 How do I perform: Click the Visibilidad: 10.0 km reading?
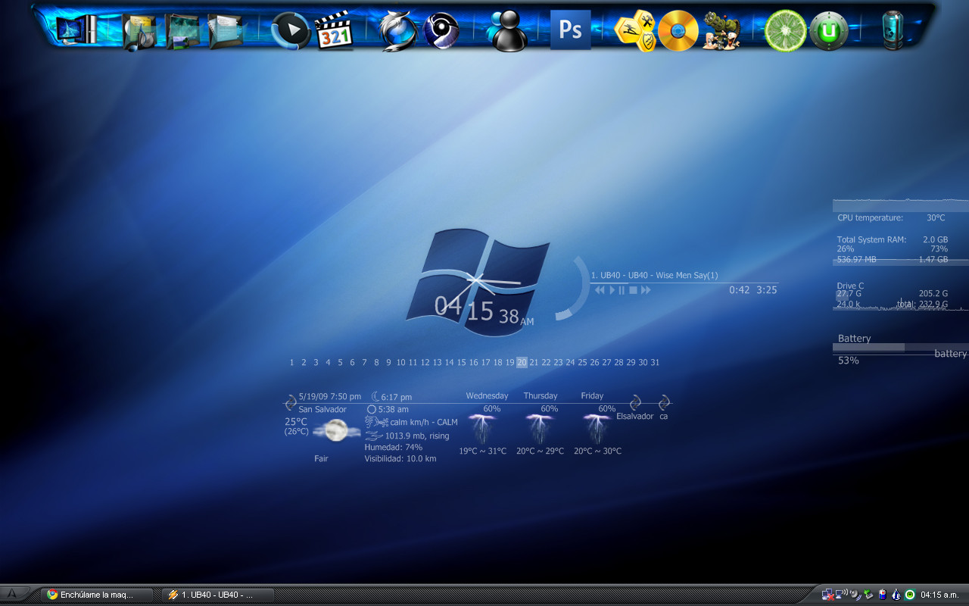[400, 458]
